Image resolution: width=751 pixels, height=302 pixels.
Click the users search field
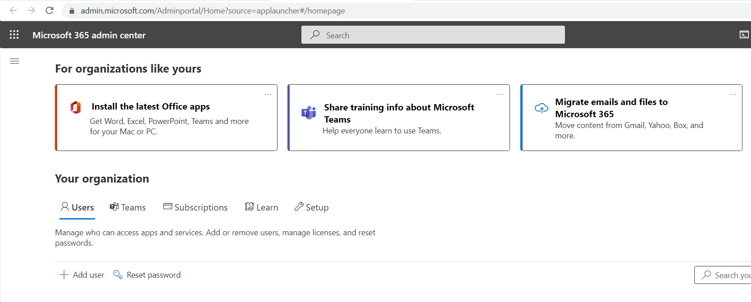pyautogui.click(x=723, y=275)
